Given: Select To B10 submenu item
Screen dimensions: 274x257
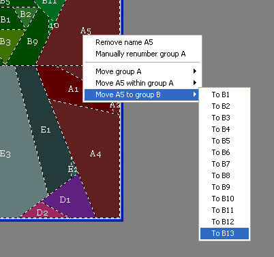Looking at the screenshot, I should (x=224, y=199).
